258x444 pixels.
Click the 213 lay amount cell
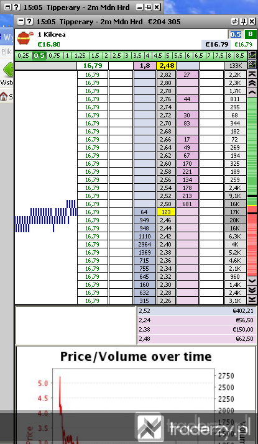tap(187, 196)
